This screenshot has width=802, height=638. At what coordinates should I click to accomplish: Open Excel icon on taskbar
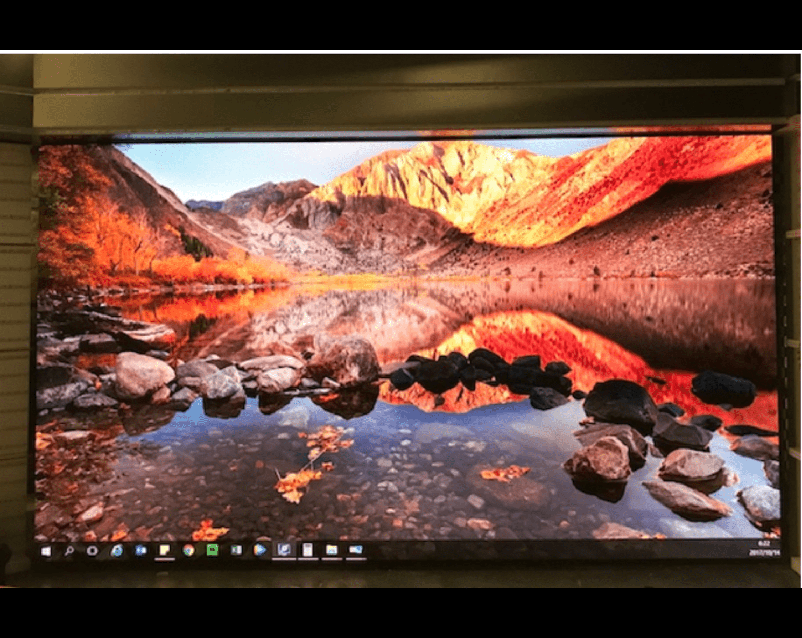point(236,550)
